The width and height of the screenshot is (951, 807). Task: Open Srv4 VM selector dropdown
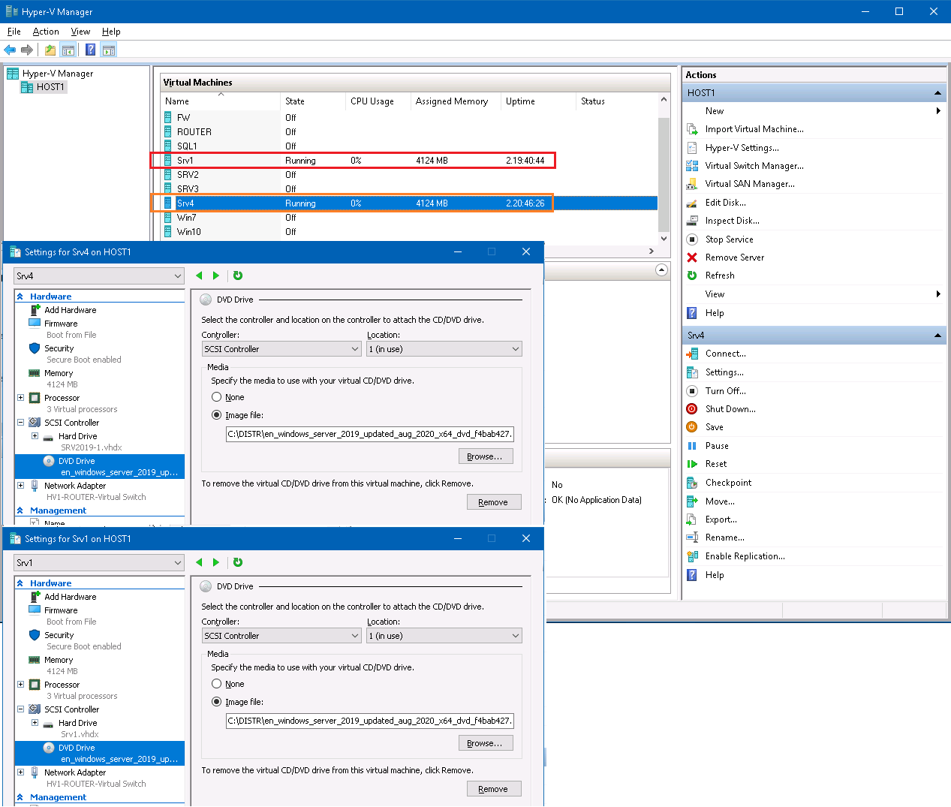99,276
